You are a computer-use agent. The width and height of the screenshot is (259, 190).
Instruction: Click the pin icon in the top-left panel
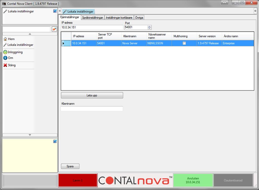pos(55,11)
